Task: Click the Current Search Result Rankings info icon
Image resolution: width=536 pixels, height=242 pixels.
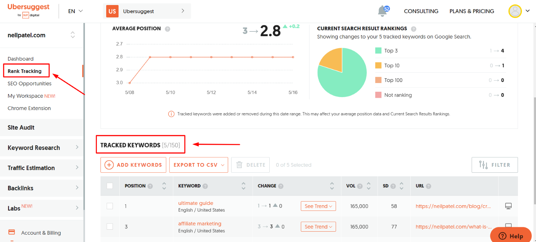Action: 413,29
